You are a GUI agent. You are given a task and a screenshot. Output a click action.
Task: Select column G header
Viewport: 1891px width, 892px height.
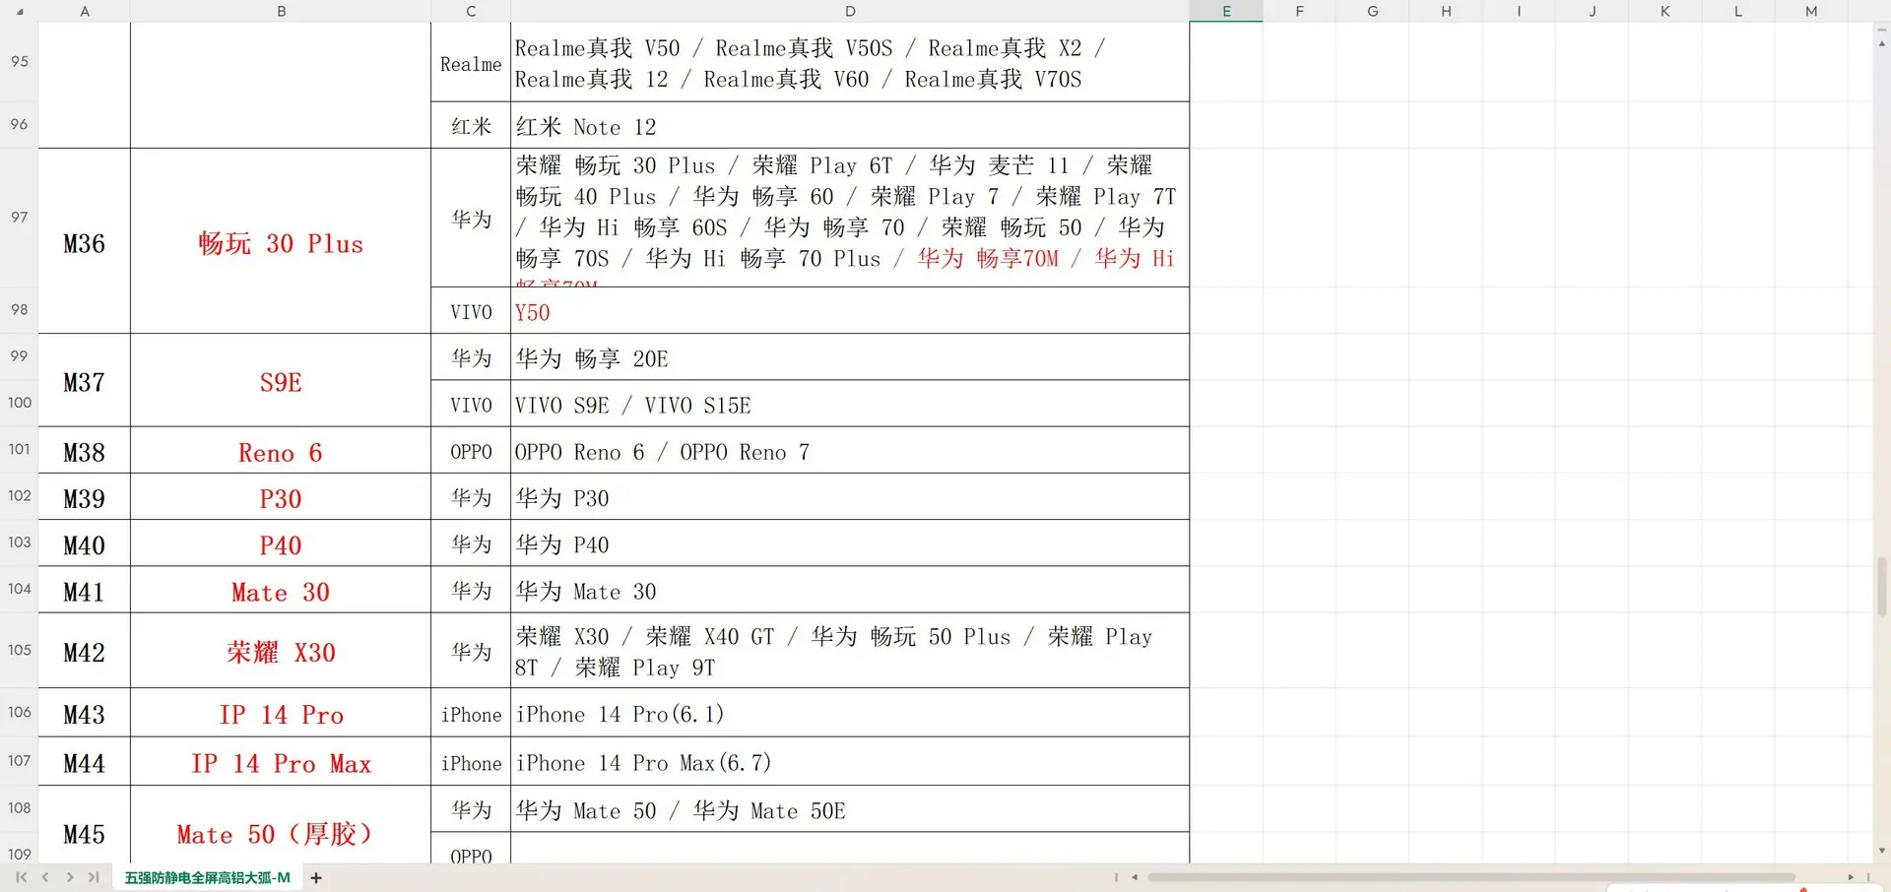coord(1373,12)
